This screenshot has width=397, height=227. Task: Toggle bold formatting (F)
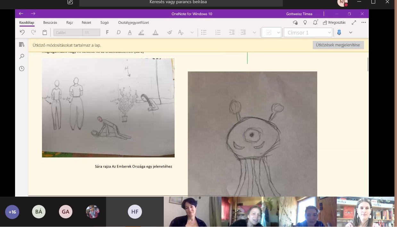[107, 32]
